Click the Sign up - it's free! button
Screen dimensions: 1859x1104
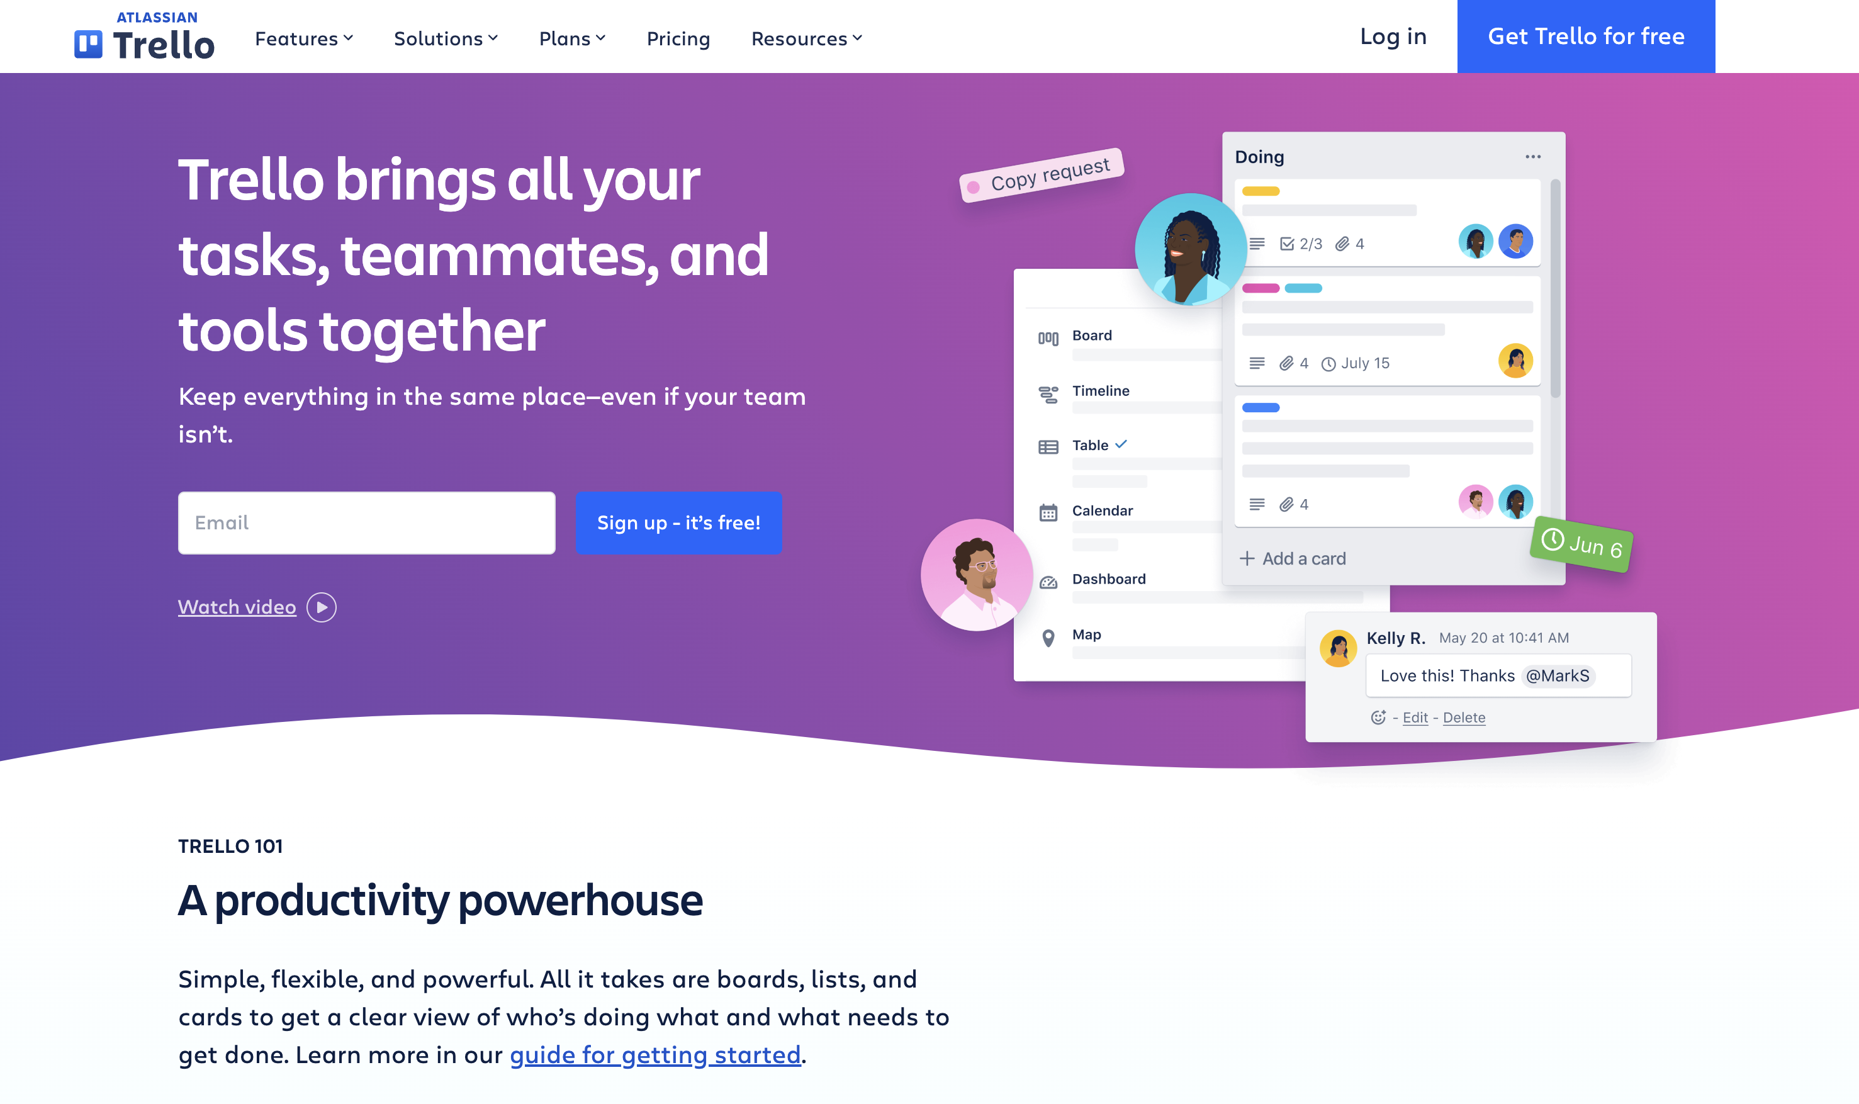[x=679, y=523]
